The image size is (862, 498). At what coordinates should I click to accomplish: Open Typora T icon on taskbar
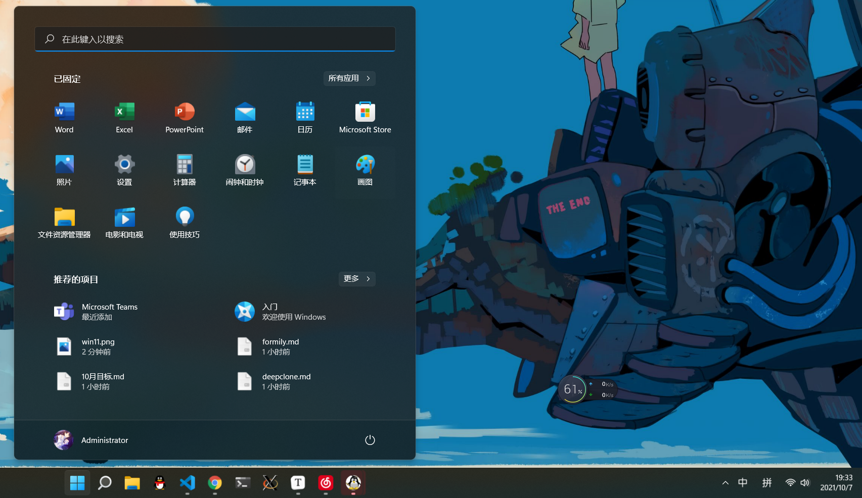click(x=298, y=483)
